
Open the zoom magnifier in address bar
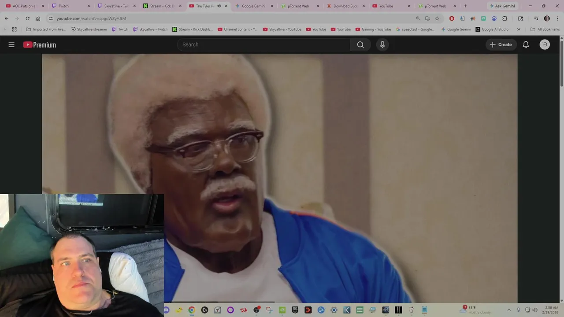click(418, 18)
